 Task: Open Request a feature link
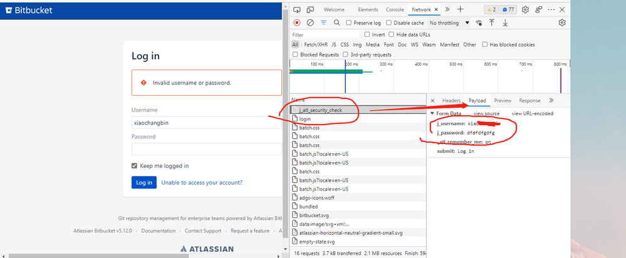coord(250,231)
